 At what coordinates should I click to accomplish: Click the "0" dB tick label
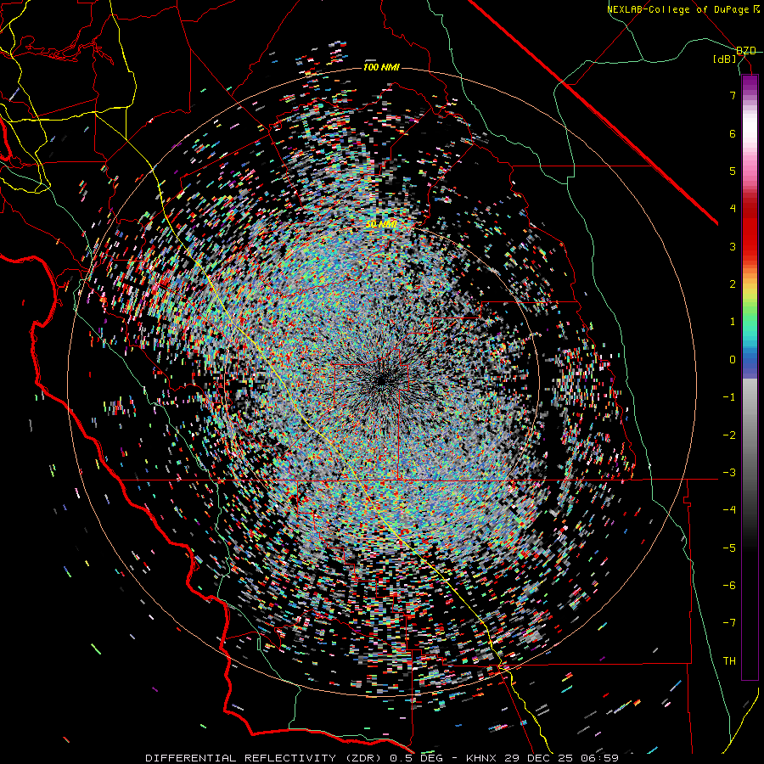(733, 360)
